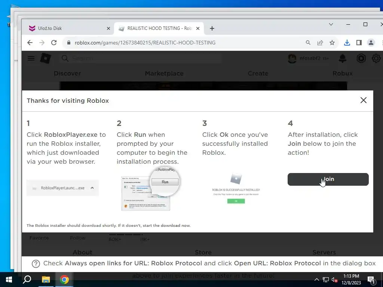
Task: Reload the Roblox page
Action: (54, 43)
